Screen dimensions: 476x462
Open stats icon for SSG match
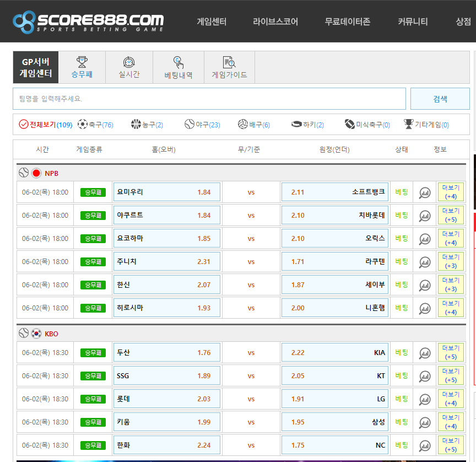[x=425, y=377]
